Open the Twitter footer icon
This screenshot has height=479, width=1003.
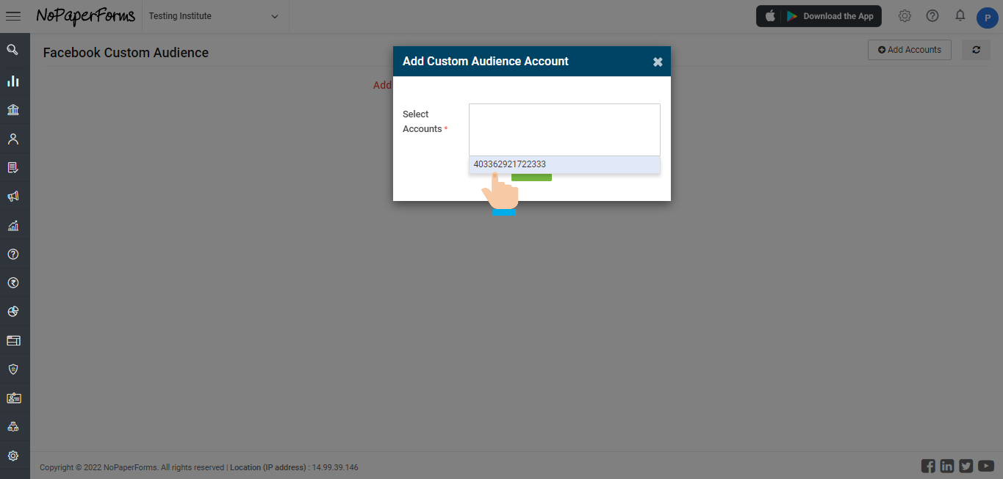(x=966, y=466)
